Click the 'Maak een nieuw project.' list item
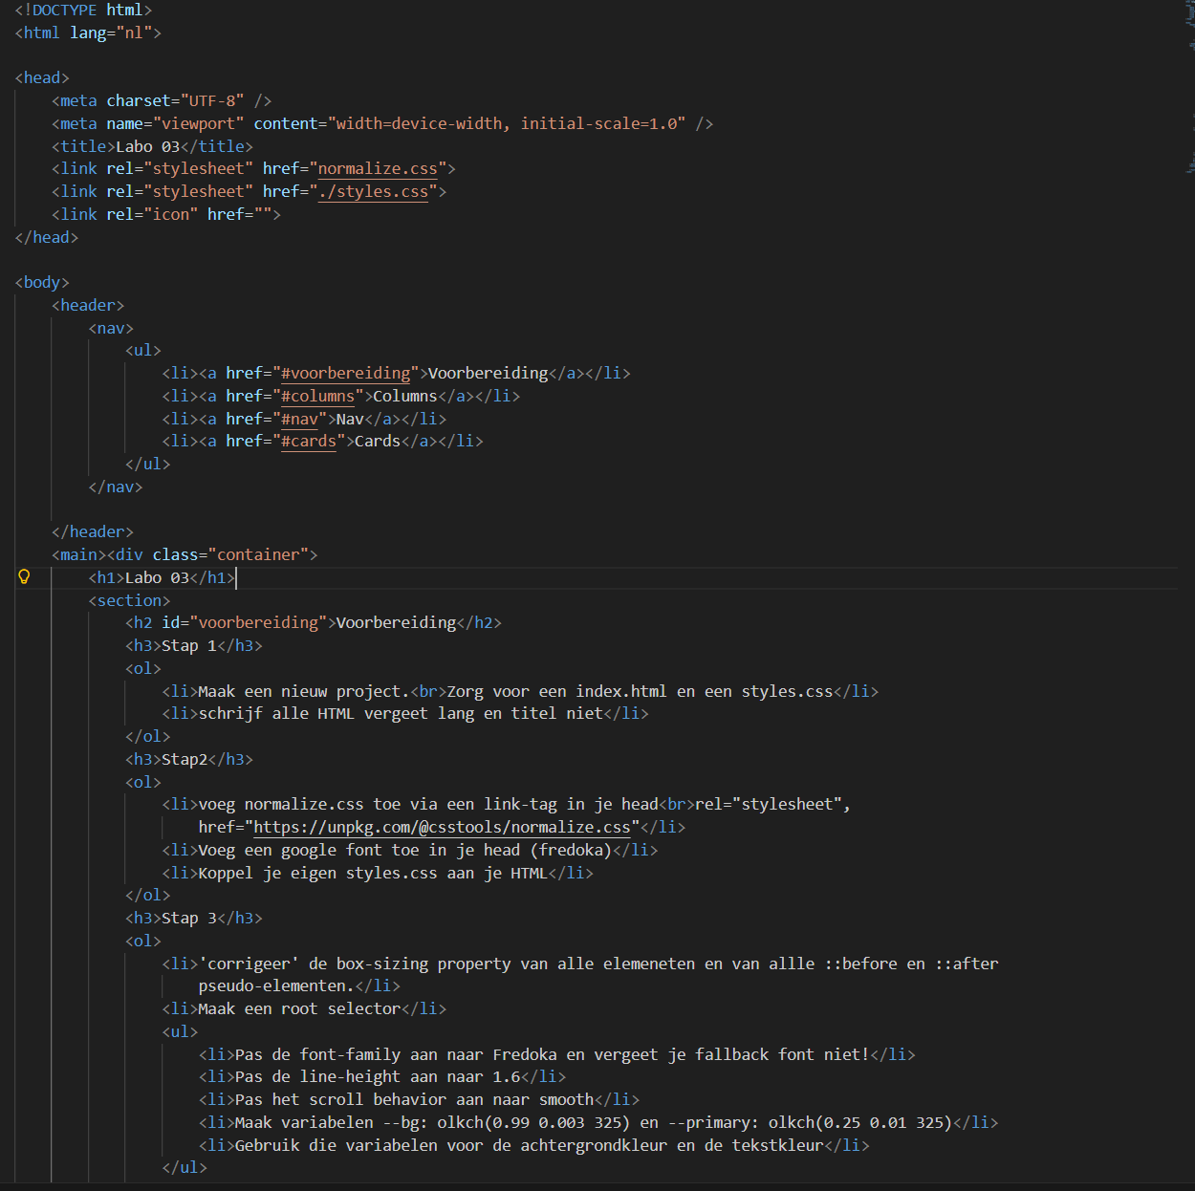 (x=520, y=692)
